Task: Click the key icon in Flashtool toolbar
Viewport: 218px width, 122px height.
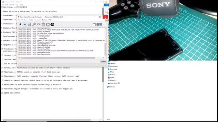Action: click(x=34, y=24)
